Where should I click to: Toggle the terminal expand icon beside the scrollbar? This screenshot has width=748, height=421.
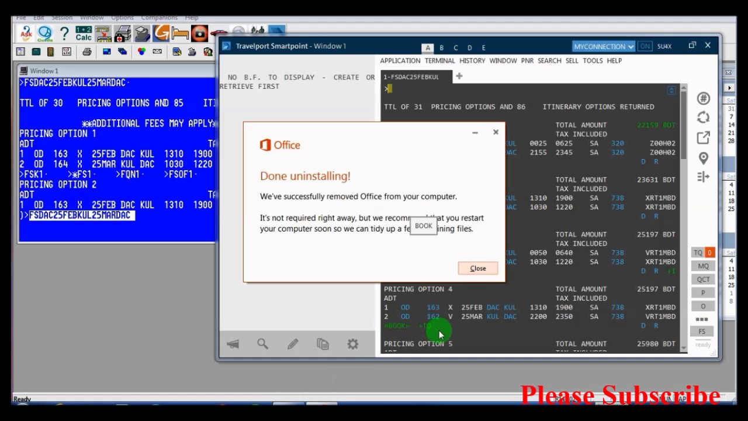pos(671,90)
